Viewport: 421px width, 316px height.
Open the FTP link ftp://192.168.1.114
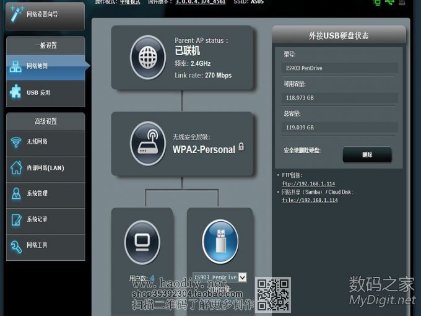[308, 184]
